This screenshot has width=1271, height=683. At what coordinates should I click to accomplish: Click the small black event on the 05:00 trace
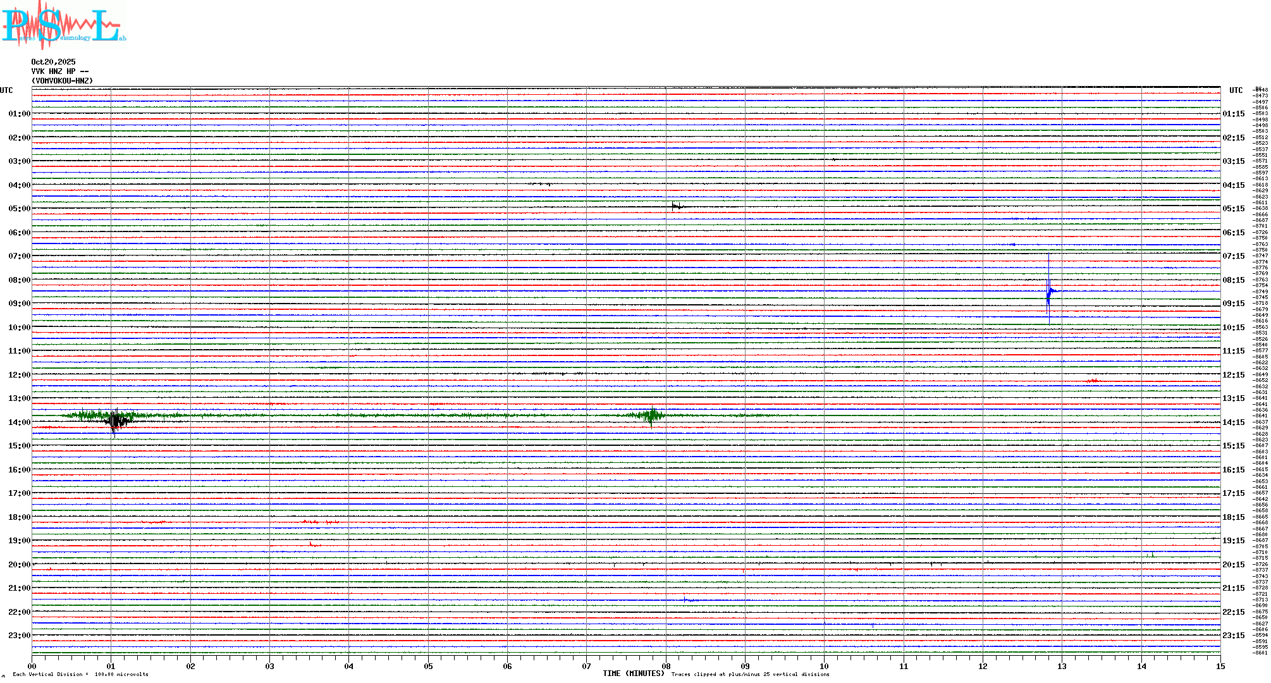click(x=677, y=206)
